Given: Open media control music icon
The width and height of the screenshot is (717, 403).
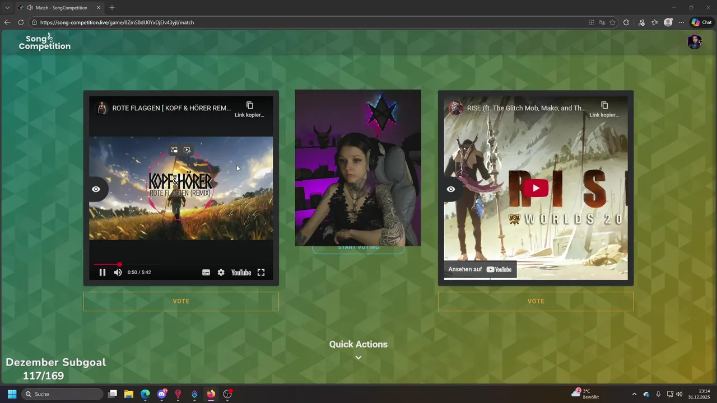Looking at the screenshot, I should click(641, 22).
